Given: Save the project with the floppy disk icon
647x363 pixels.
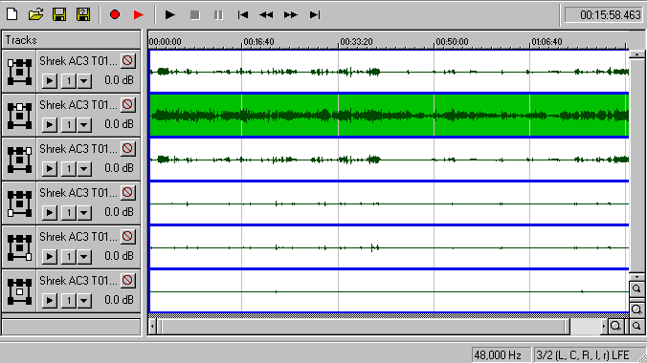Looking at the screenshot, I should 59,15.
